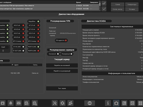Click the gear with magnifier diagnostics icon
The height and width of the screenshot is (107, 143).
(63, 103)
